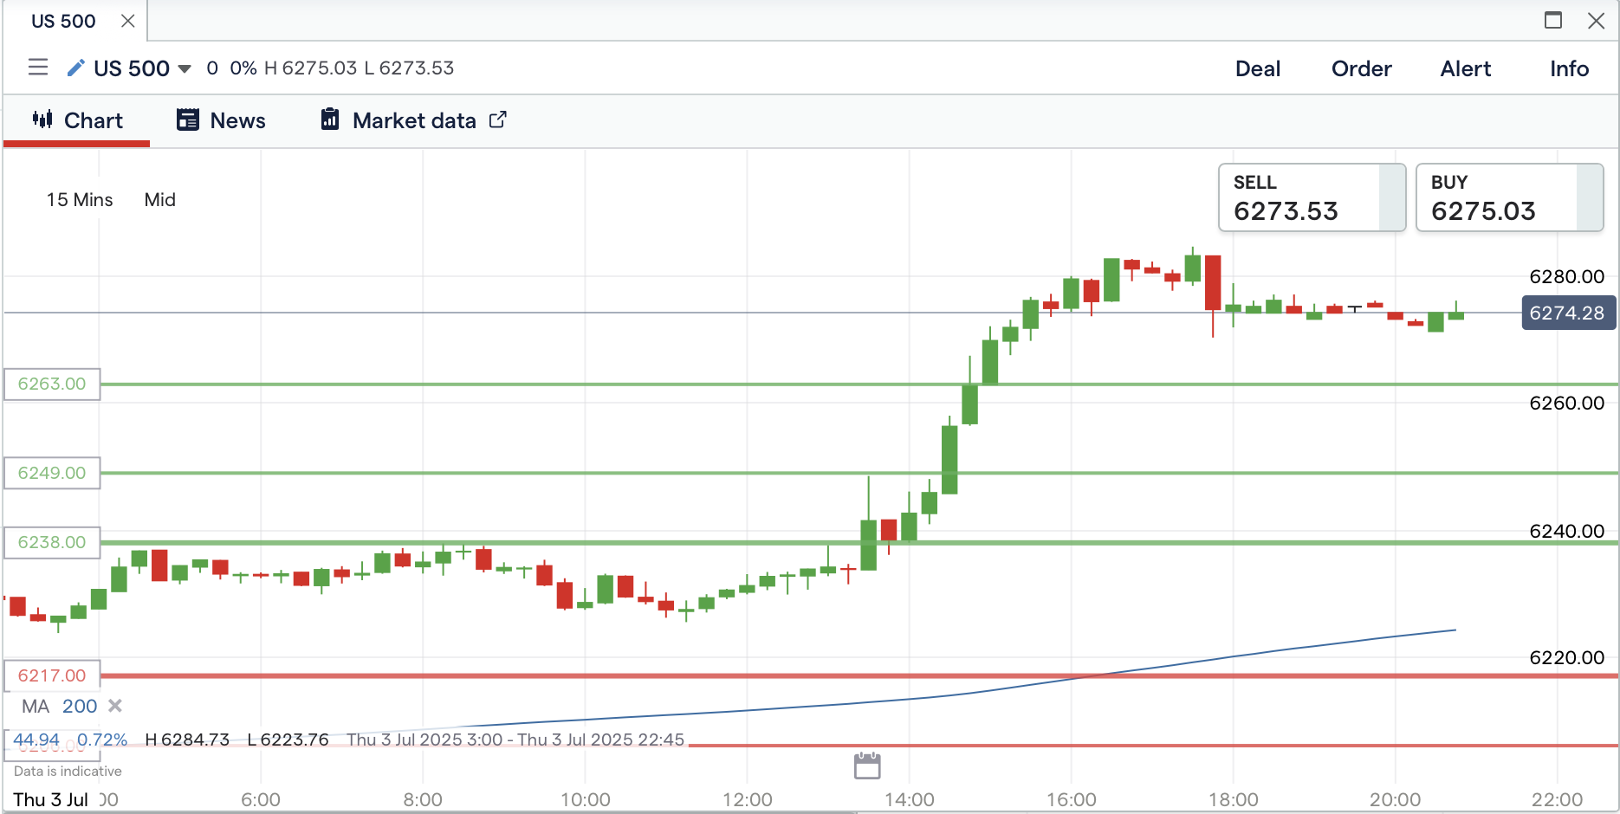The width and height of the screenshot is (1620, 814).
Task: Expand the US 500 market dropdown arrow
Action: [x=185, y=68]
